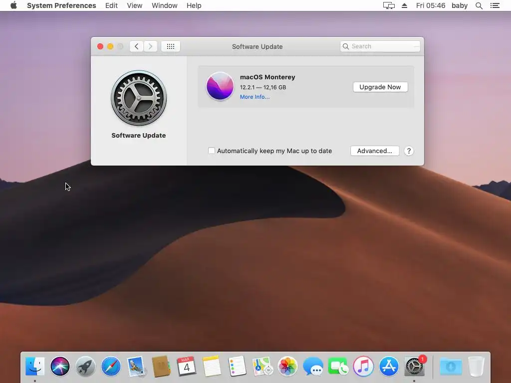
Task: Click the Software Update gear icon
Action: click(139, 98)
